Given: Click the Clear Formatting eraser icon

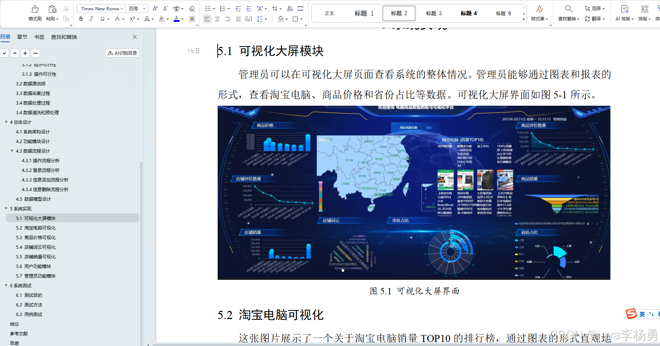Looking at the screenshot, I should tap(192, 9).
